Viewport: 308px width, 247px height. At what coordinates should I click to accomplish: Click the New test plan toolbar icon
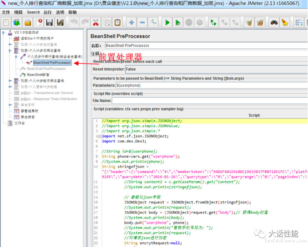click(x=6, y=22)
